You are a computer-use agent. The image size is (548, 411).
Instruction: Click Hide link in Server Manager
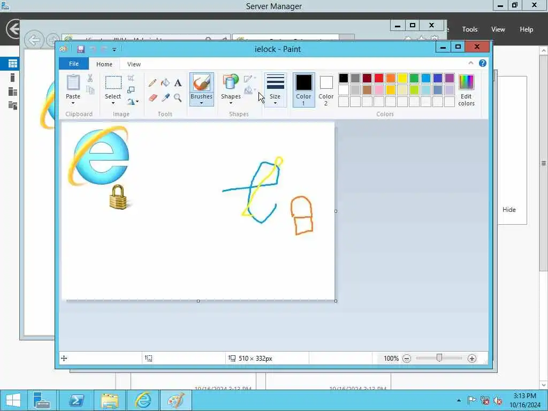[509, 210]
